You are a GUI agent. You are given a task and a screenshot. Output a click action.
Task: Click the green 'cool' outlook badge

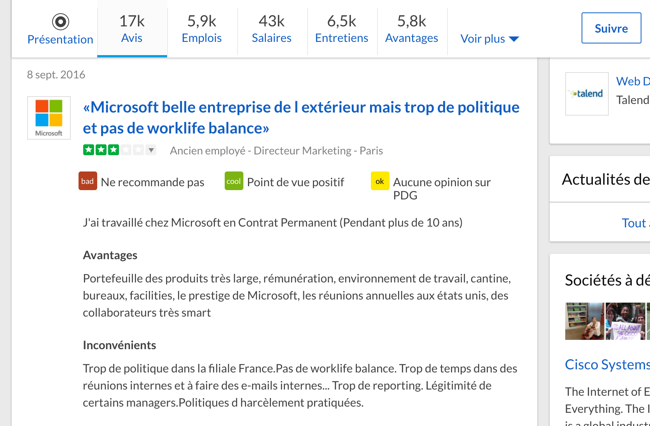pos(234,181)
